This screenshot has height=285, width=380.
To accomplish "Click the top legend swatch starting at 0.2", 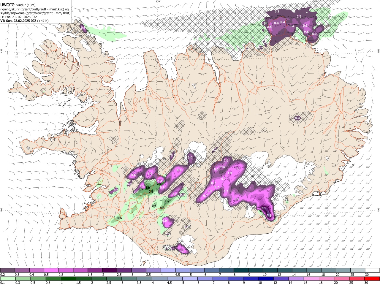I will (x=8, y=270).
